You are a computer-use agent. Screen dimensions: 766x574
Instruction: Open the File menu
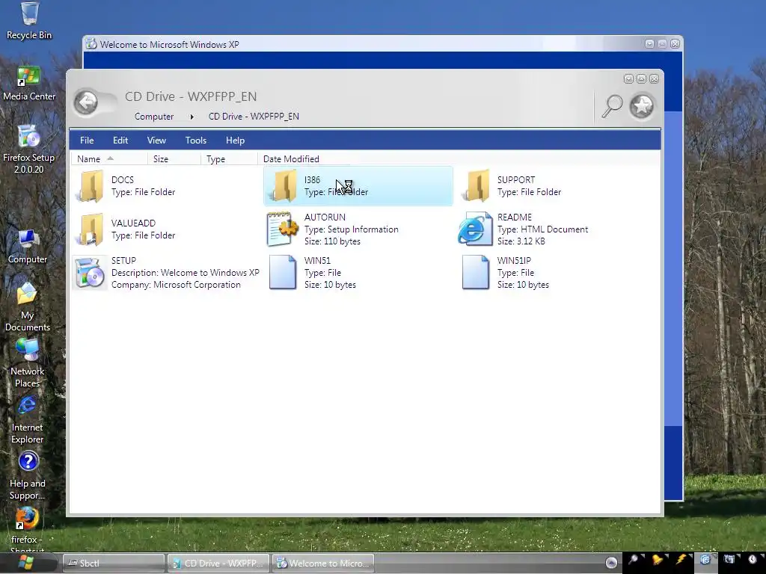point(87,141)
